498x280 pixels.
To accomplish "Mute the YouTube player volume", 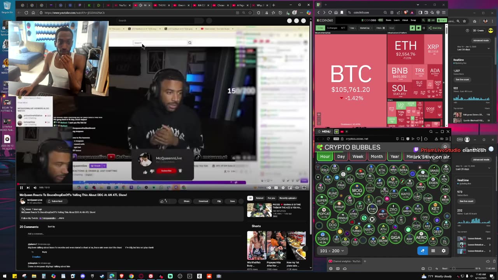I will point(35,187).
